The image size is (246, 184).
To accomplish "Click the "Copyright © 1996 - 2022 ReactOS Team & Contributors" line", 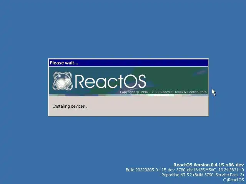I will tap(163, 92).
